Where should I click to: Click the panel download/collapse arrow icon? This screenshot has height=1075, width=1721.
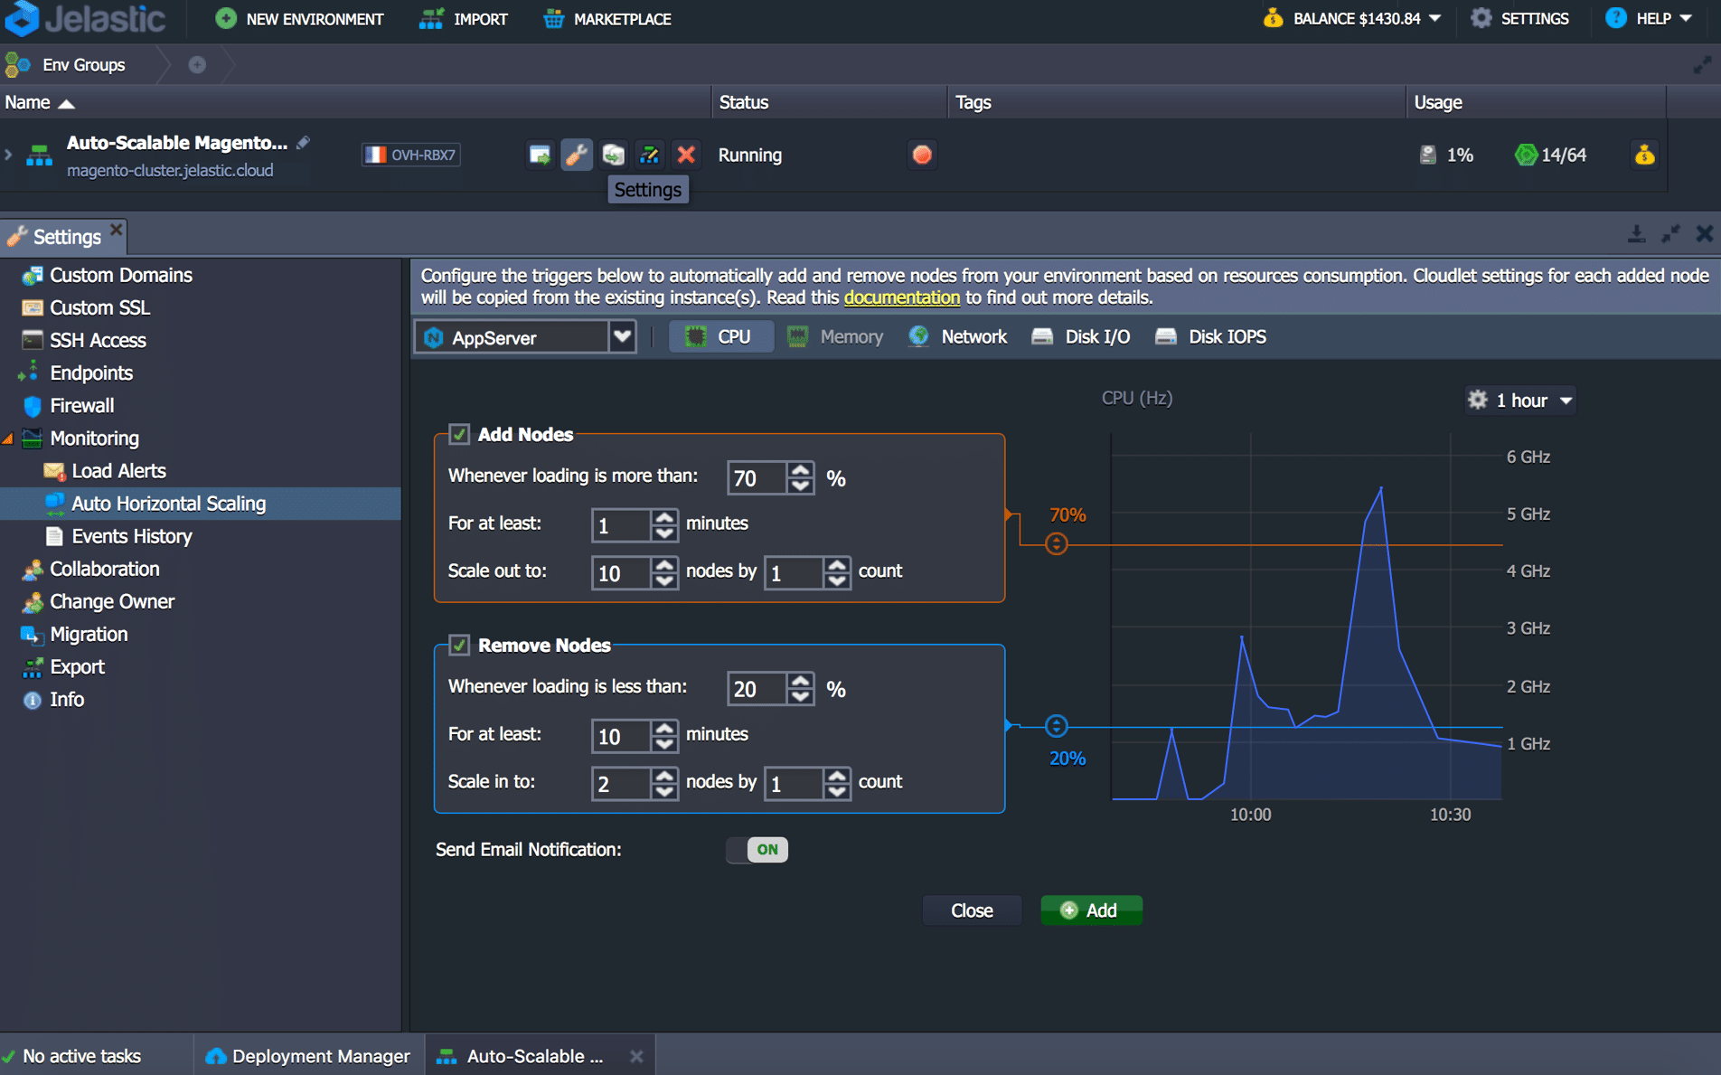(x=1636, y=234)
